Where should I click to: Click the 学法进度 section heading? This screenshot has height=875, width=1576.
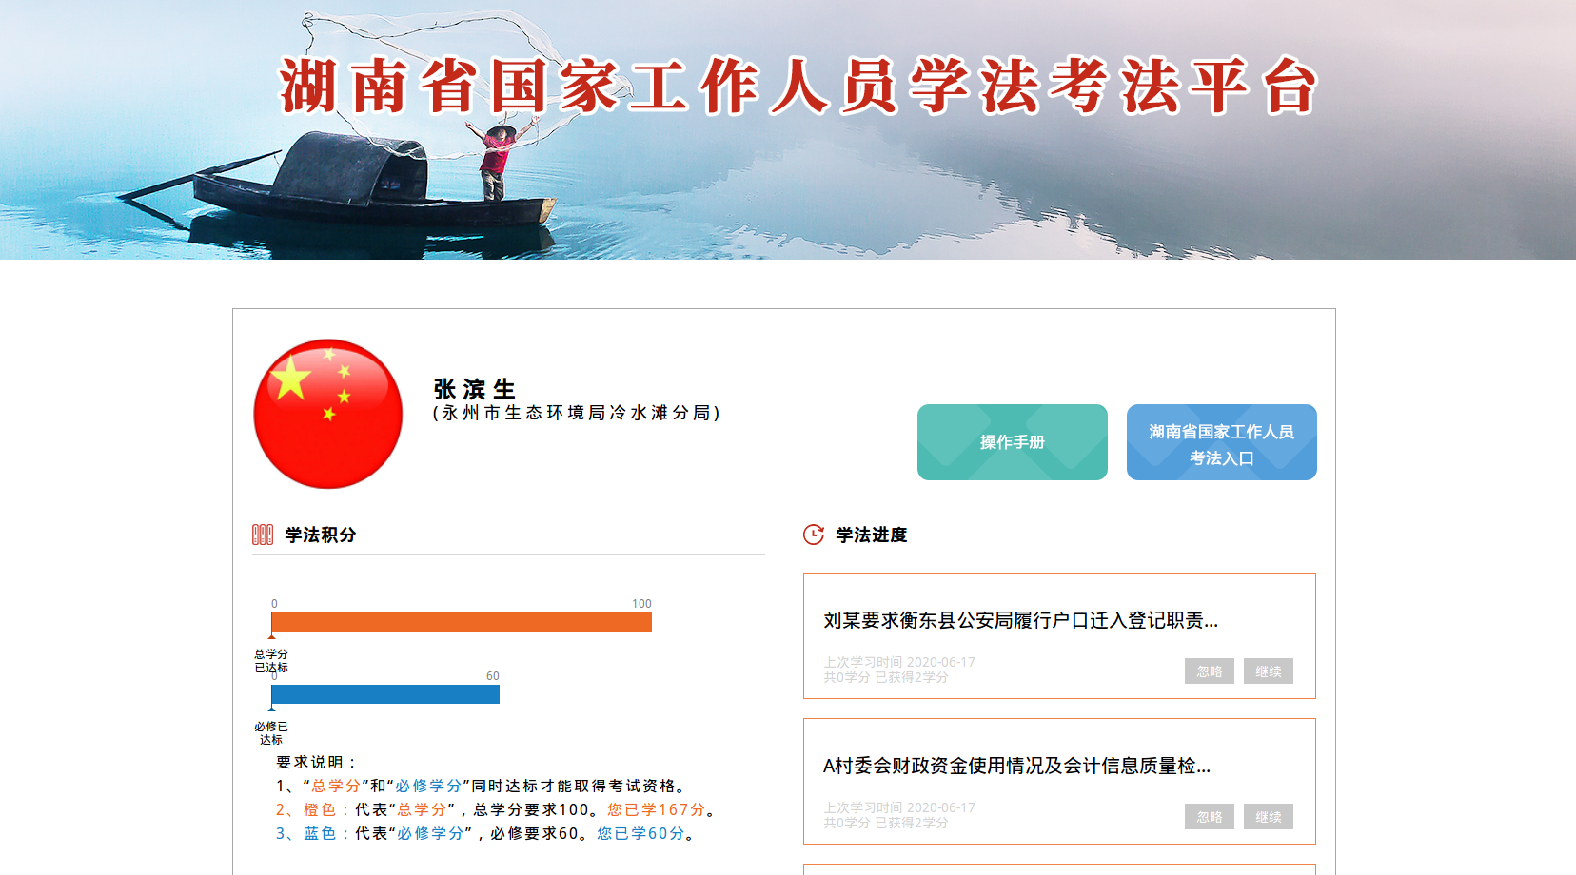coord(872,535)
